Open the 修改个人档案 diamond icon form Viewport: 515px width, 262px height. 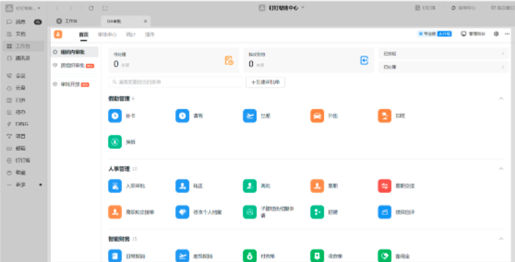pos(198,212)
